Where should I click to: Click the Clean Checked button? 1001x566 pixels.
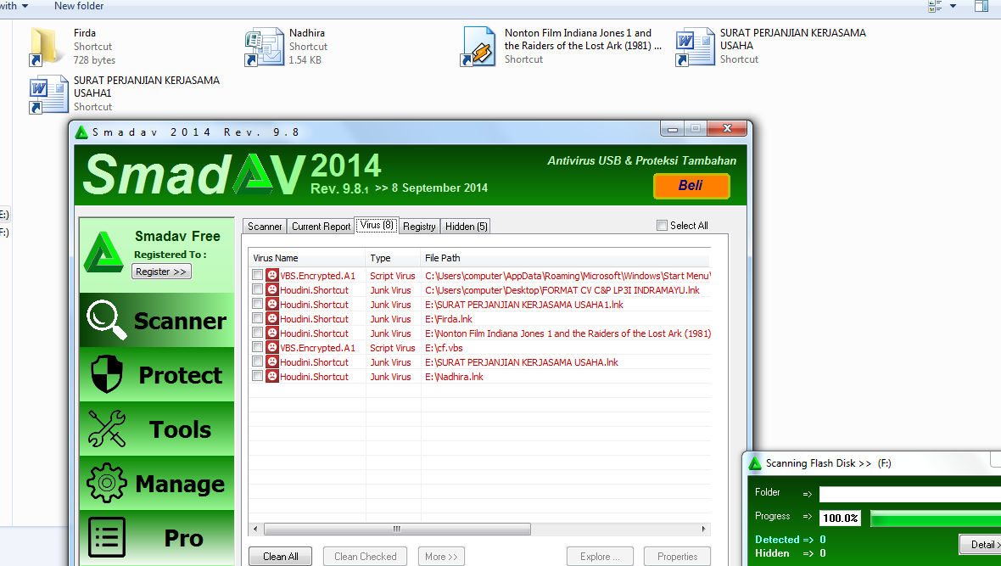[x=365, y=557]
